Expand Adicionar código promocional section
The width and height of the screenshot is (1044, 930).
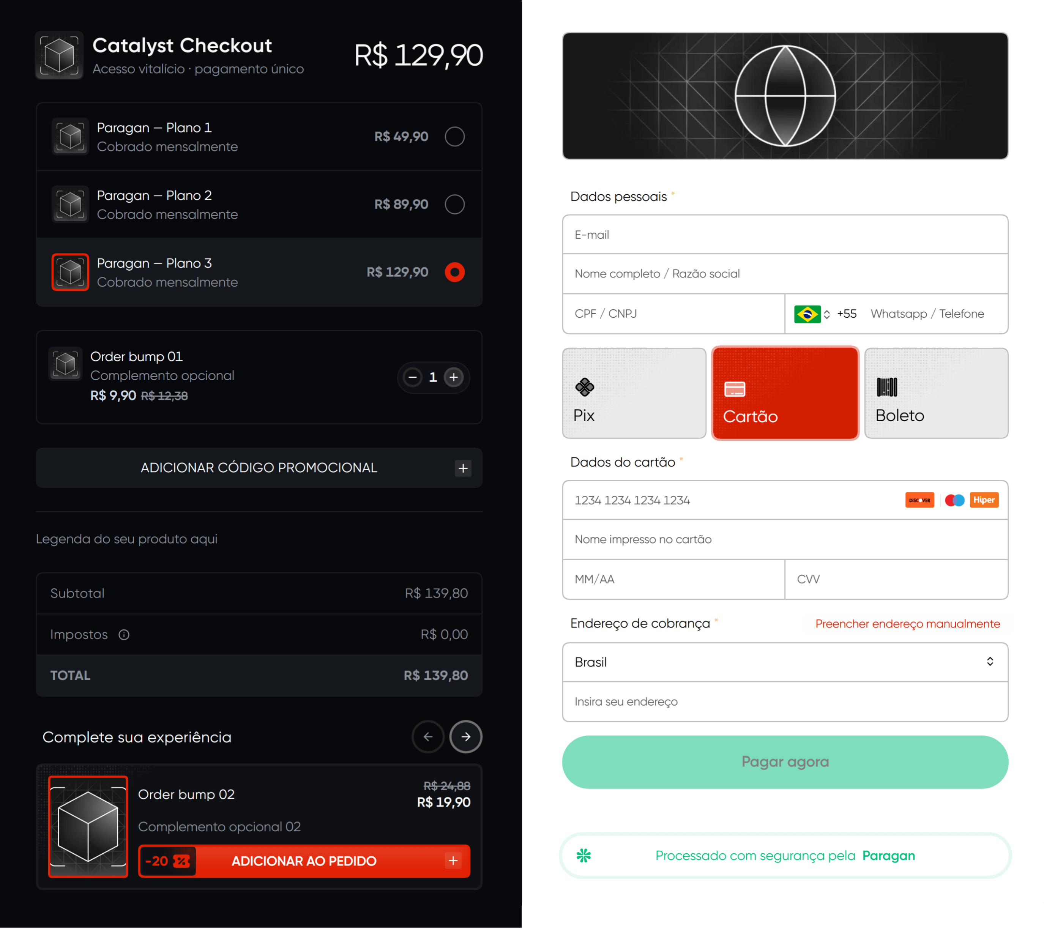pyautogui.click(x=259, y=468)
